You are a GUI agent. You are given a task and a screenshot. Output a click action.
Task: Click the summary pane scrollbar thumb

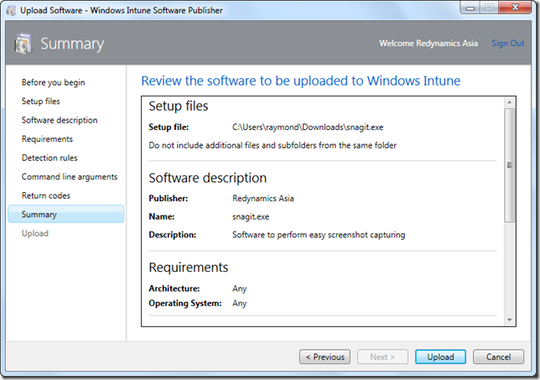(x=510, y=165)
